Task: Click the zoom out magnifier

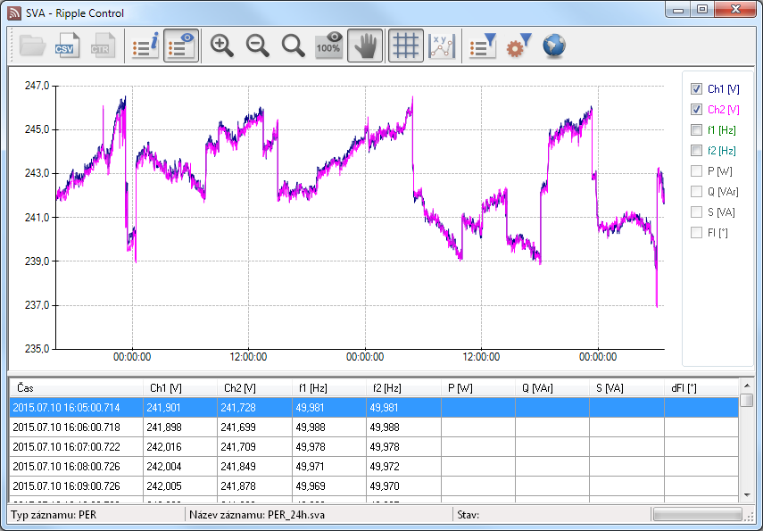Action: [x=258, y=46]
